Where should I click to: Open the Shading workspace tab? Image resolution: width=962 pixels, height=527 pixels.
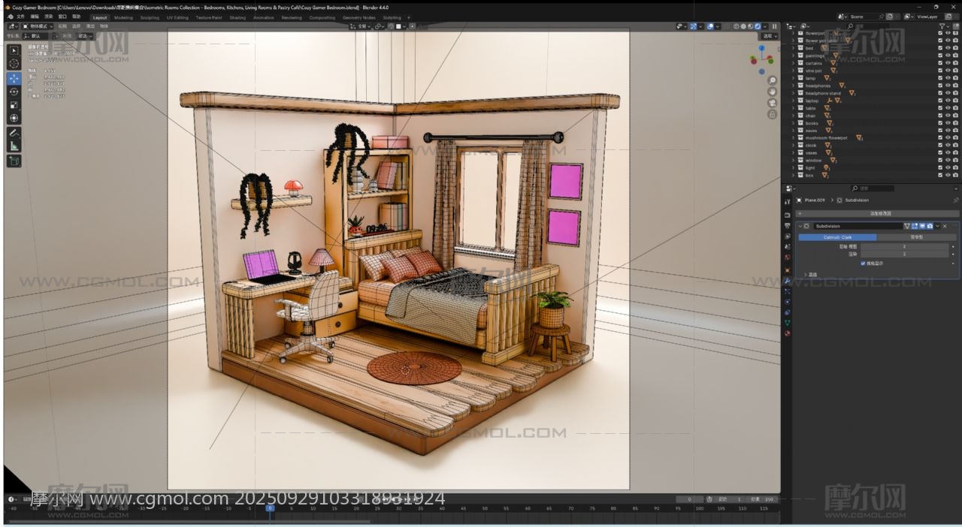(x=237, y=17)
